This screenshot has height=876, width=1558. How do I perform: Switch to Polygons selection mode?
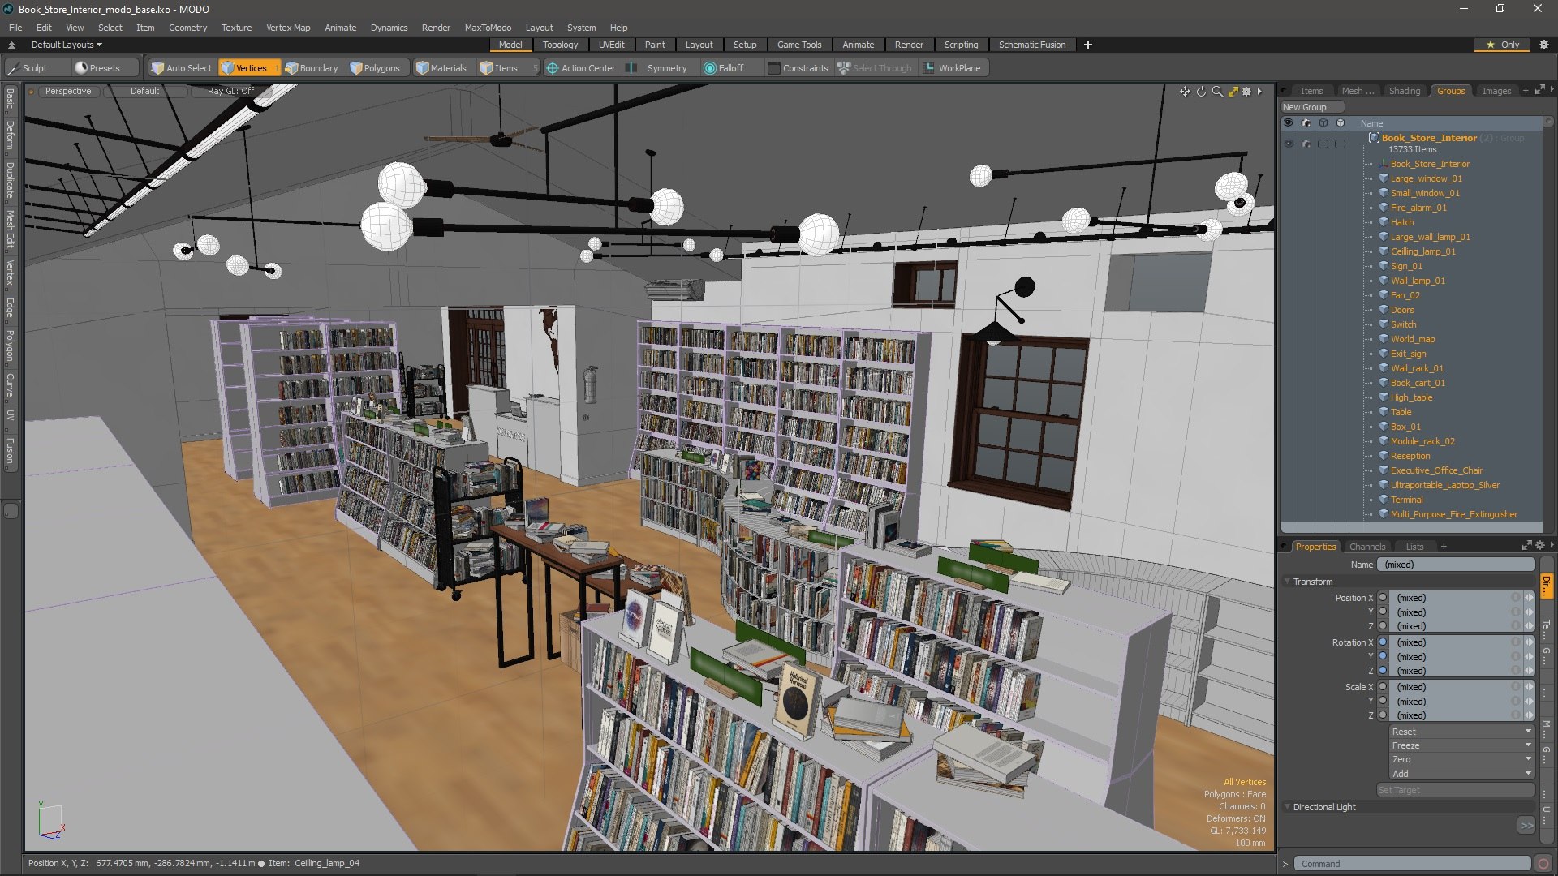[x=376, y=68]
